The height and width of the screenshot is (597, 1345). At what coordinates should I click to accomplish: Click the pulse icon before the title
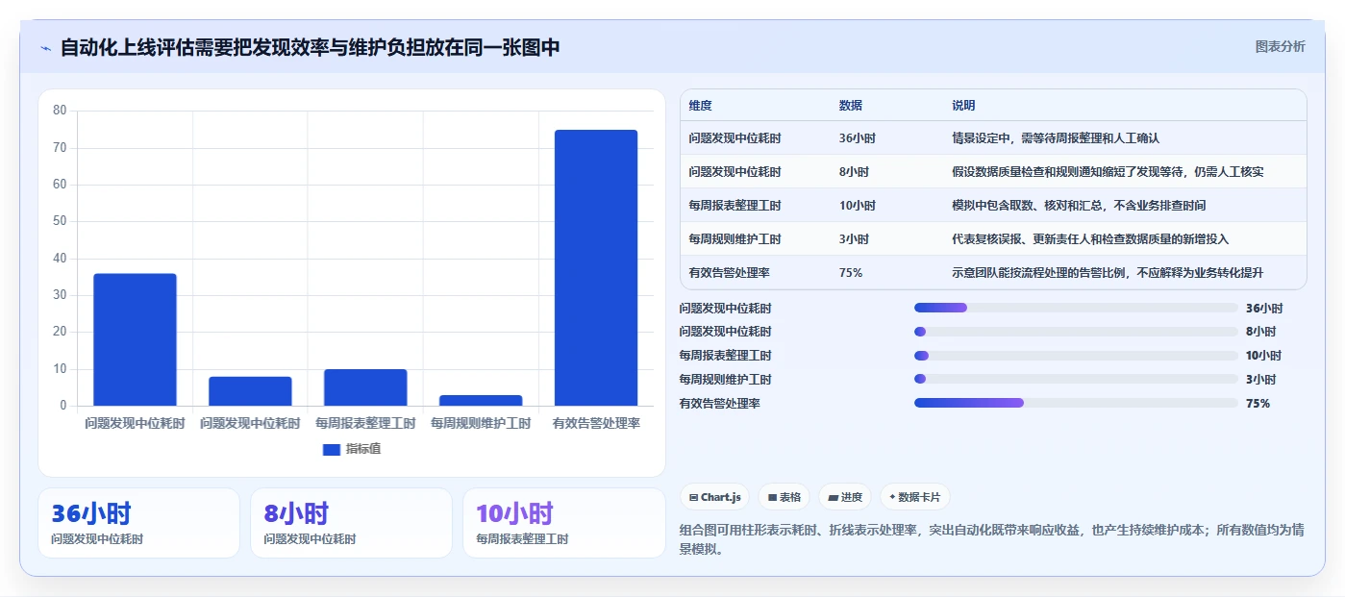45,48
